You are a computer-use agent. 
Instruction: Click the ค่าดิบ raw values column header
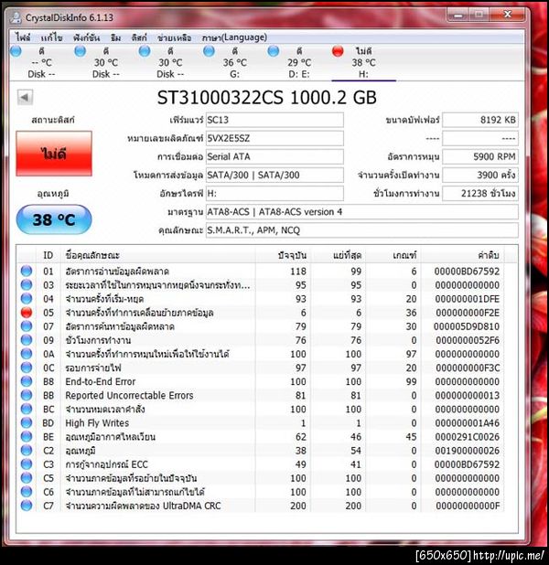pyautogui.click(x=462, y=255)
